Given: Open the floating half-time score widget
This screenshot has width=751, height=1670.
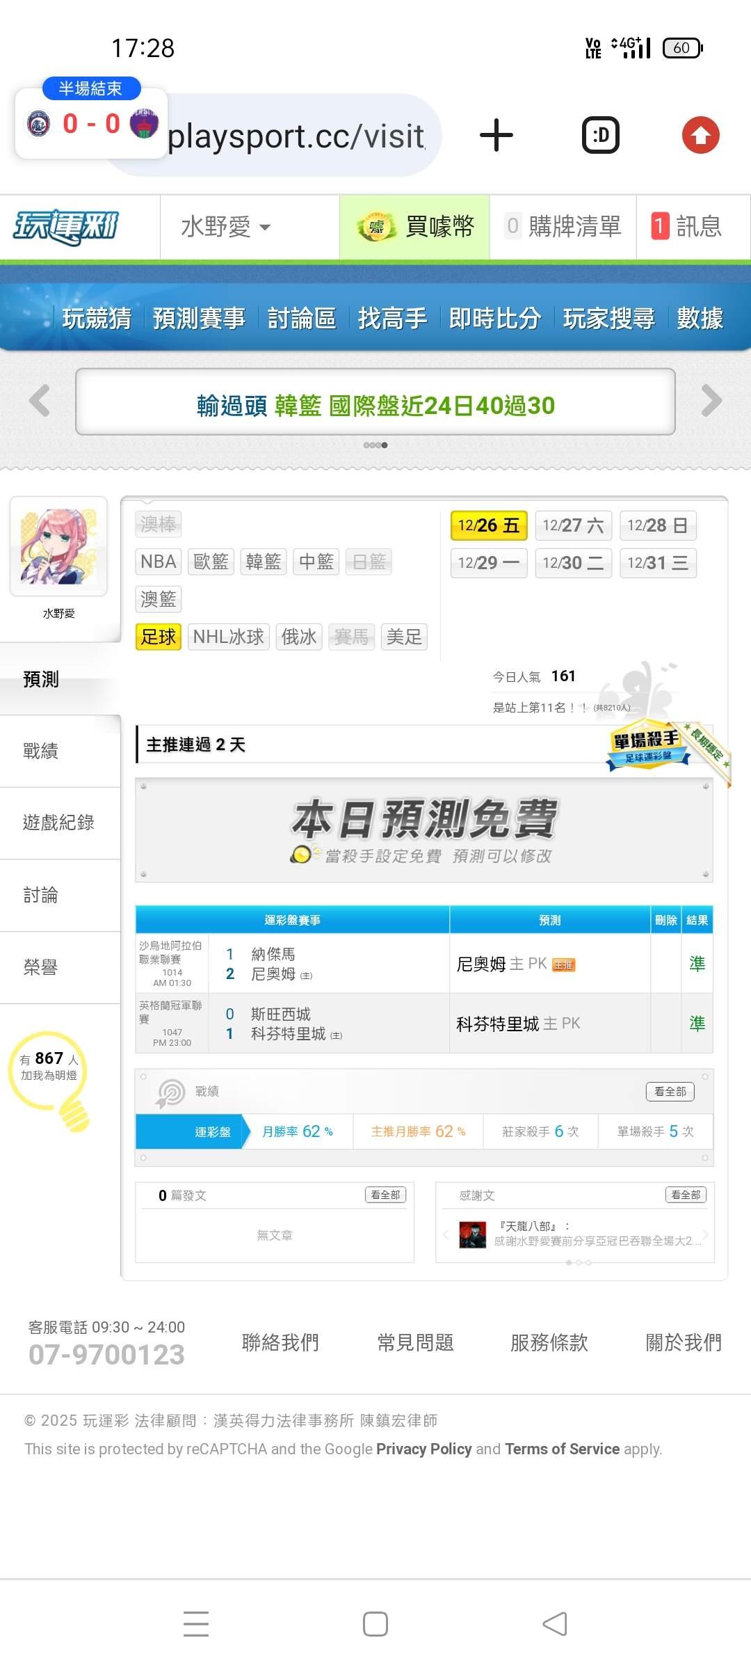Looking at the screenshot, I should click(x=91, y=119).
